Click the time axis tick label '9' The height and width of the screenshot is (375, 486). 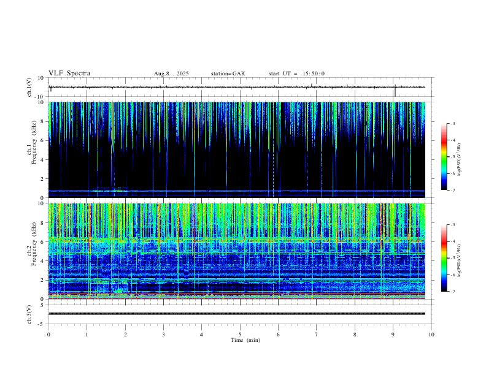tap(393, 335)
